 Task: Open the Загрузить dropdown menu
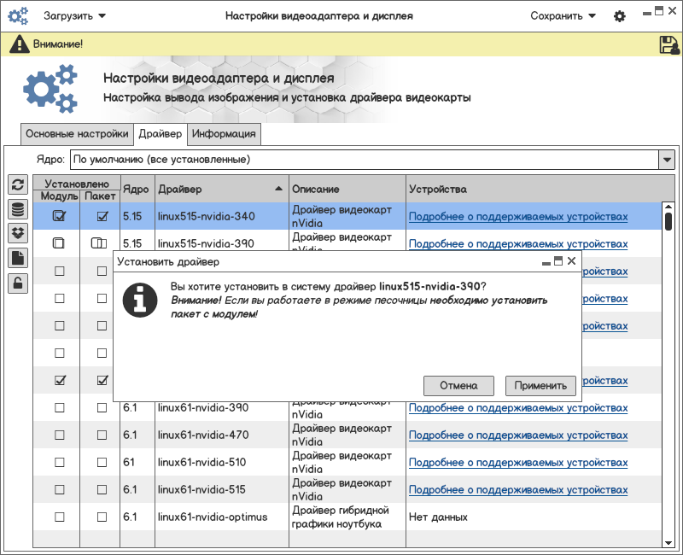click(x=75, y=15)
